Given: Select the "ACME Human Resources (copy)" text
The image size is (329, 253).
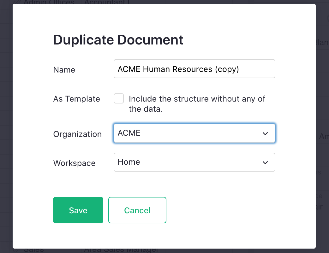Looking at the screenshot, I should 178,69.
